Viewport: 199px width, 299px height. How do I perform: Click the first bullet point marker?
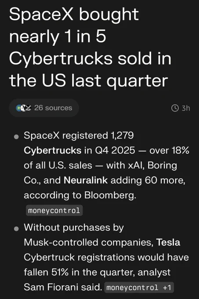16,137
